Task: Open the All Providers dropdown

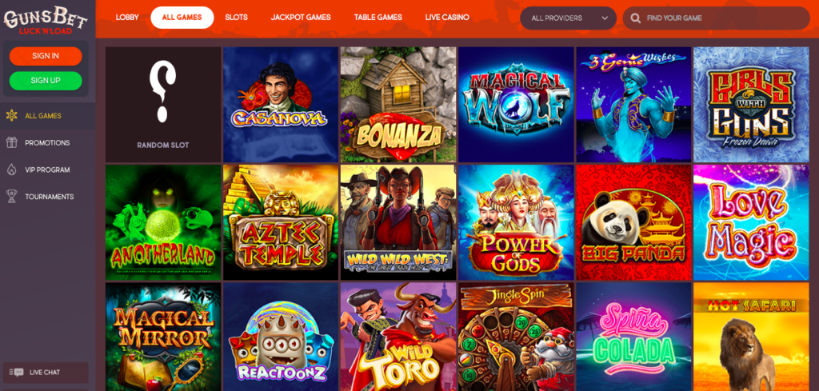Action: pos(569,18)
